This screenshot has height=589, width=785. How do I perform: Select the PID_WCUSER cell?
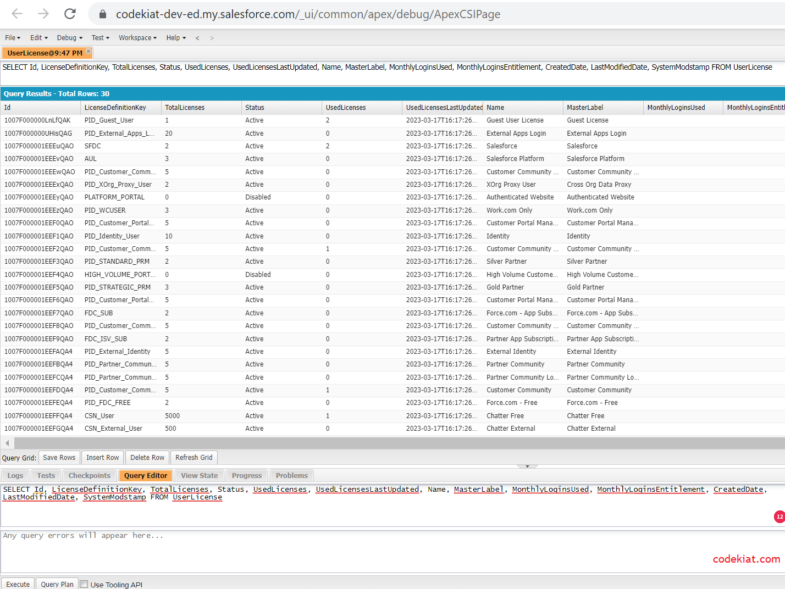coord(121,210)
